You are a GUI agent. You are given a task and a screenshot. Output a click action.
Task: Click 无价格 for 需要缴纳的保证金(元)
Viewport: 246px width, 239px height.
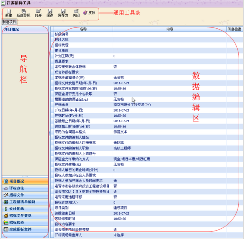(119, 100)
